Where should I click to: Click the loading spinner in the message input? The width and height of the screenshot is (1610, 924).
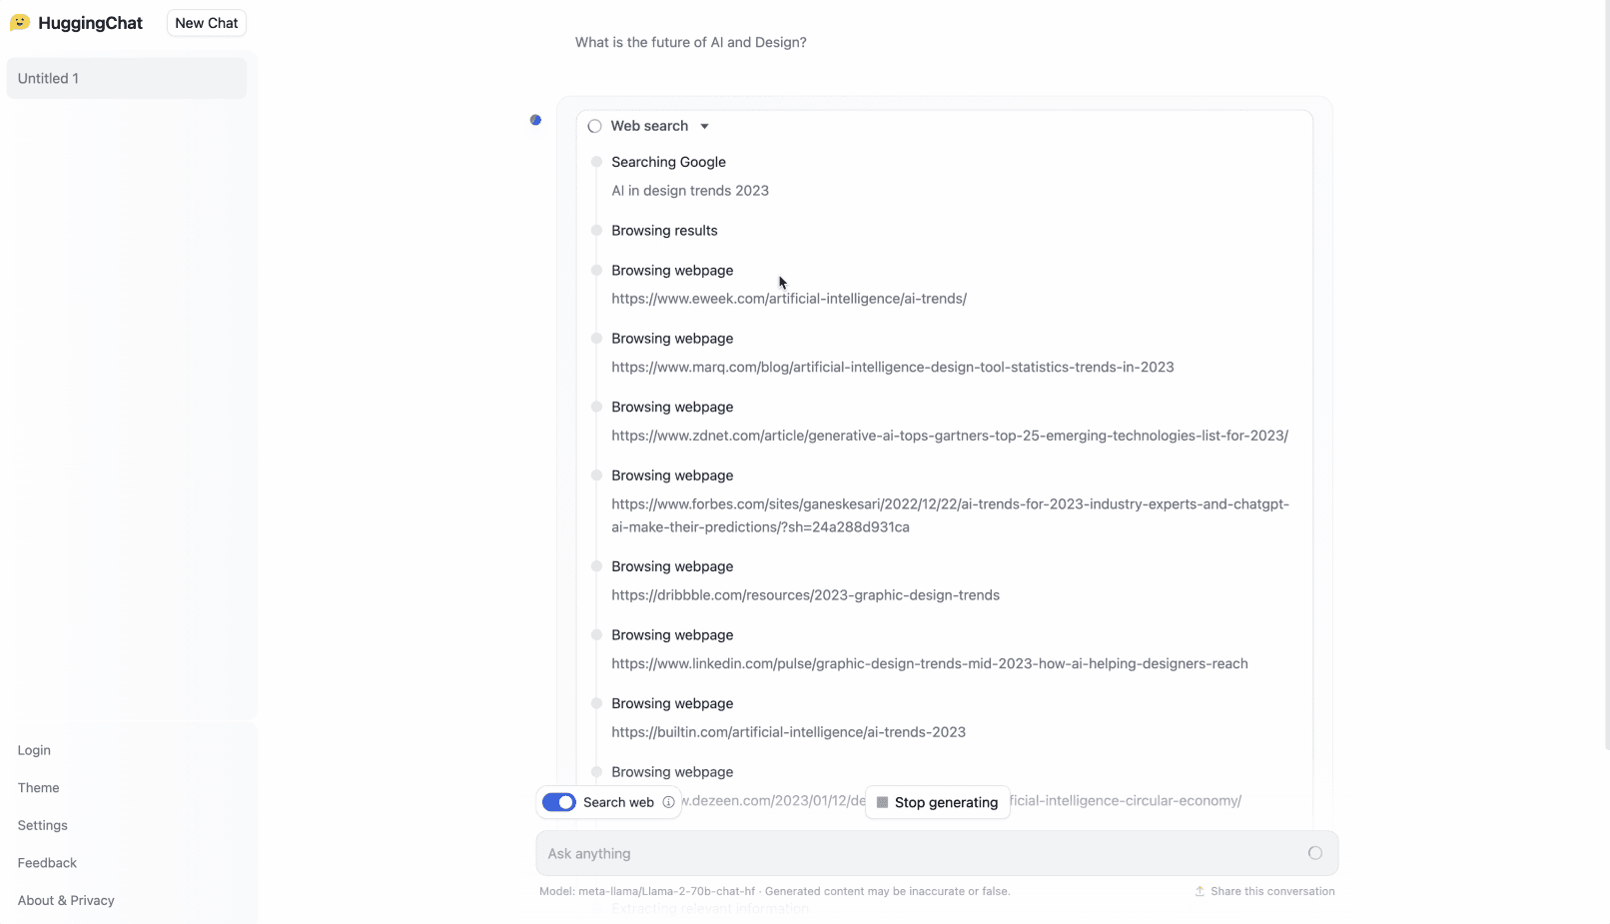pyautogui.click(x=1315, y=853)
